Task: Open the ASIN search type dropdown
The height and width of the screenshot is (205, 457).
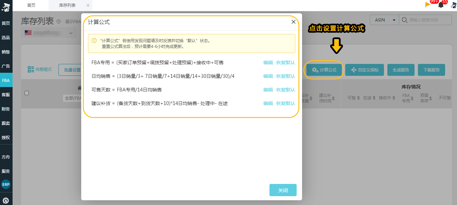Action: (384, 20)
